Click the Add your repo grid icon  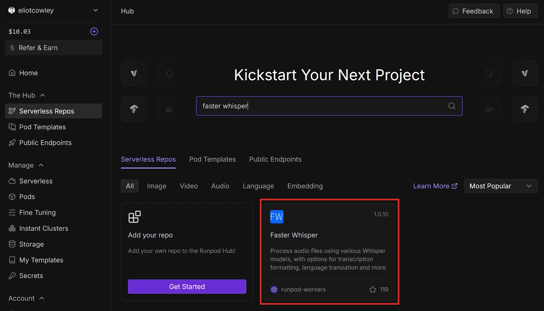point(135,217)
